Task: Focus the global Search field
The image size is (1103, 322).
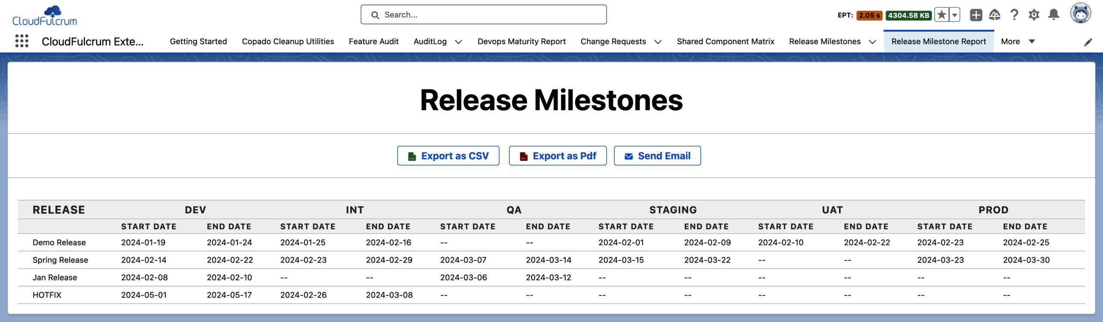Action: (483, 15)
